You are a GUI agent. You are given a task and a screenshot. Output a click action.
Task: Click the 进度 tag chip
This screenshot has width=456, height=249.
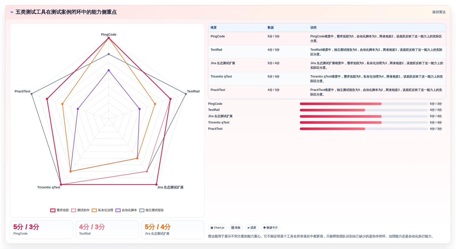point(252,228)
